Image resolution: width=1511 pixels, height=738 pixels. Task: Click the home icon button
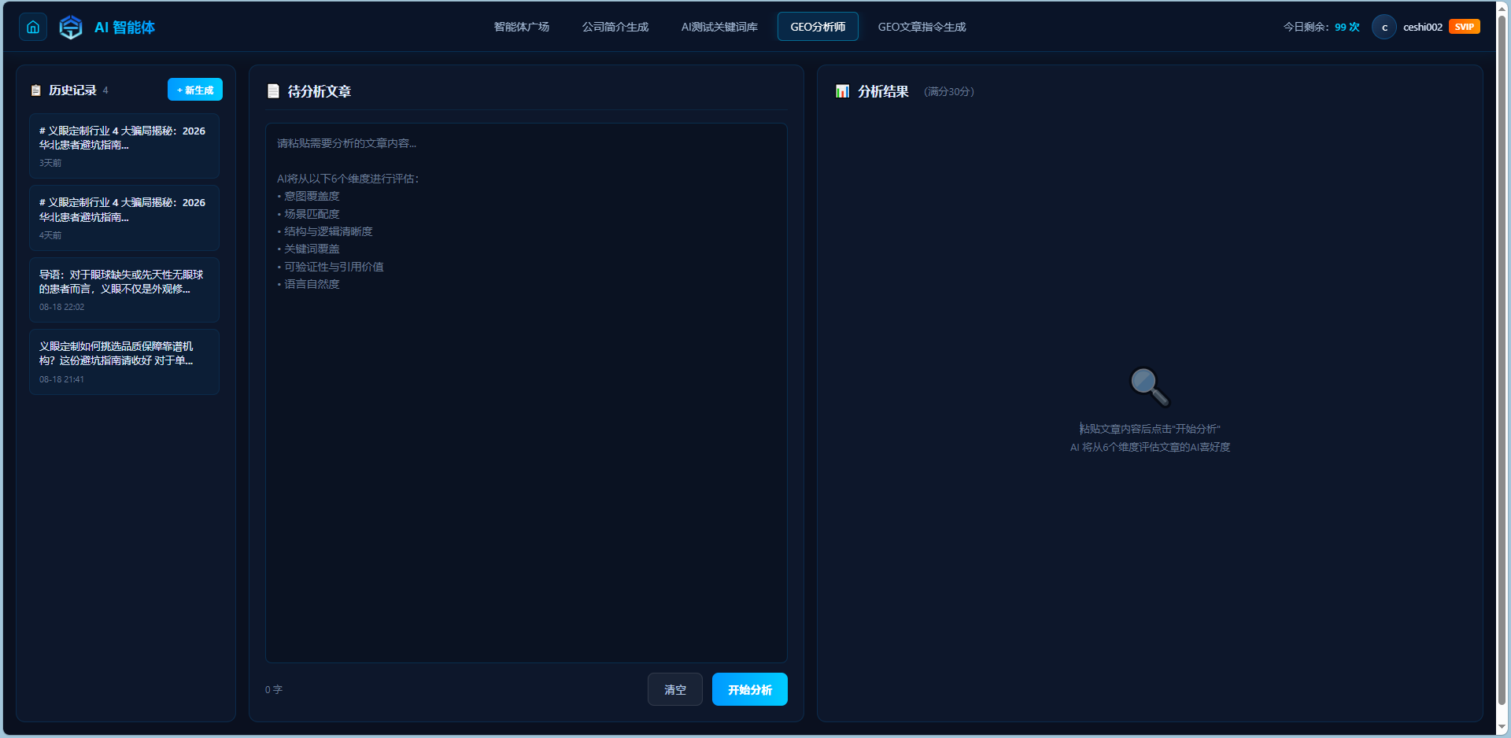(33, 27)
